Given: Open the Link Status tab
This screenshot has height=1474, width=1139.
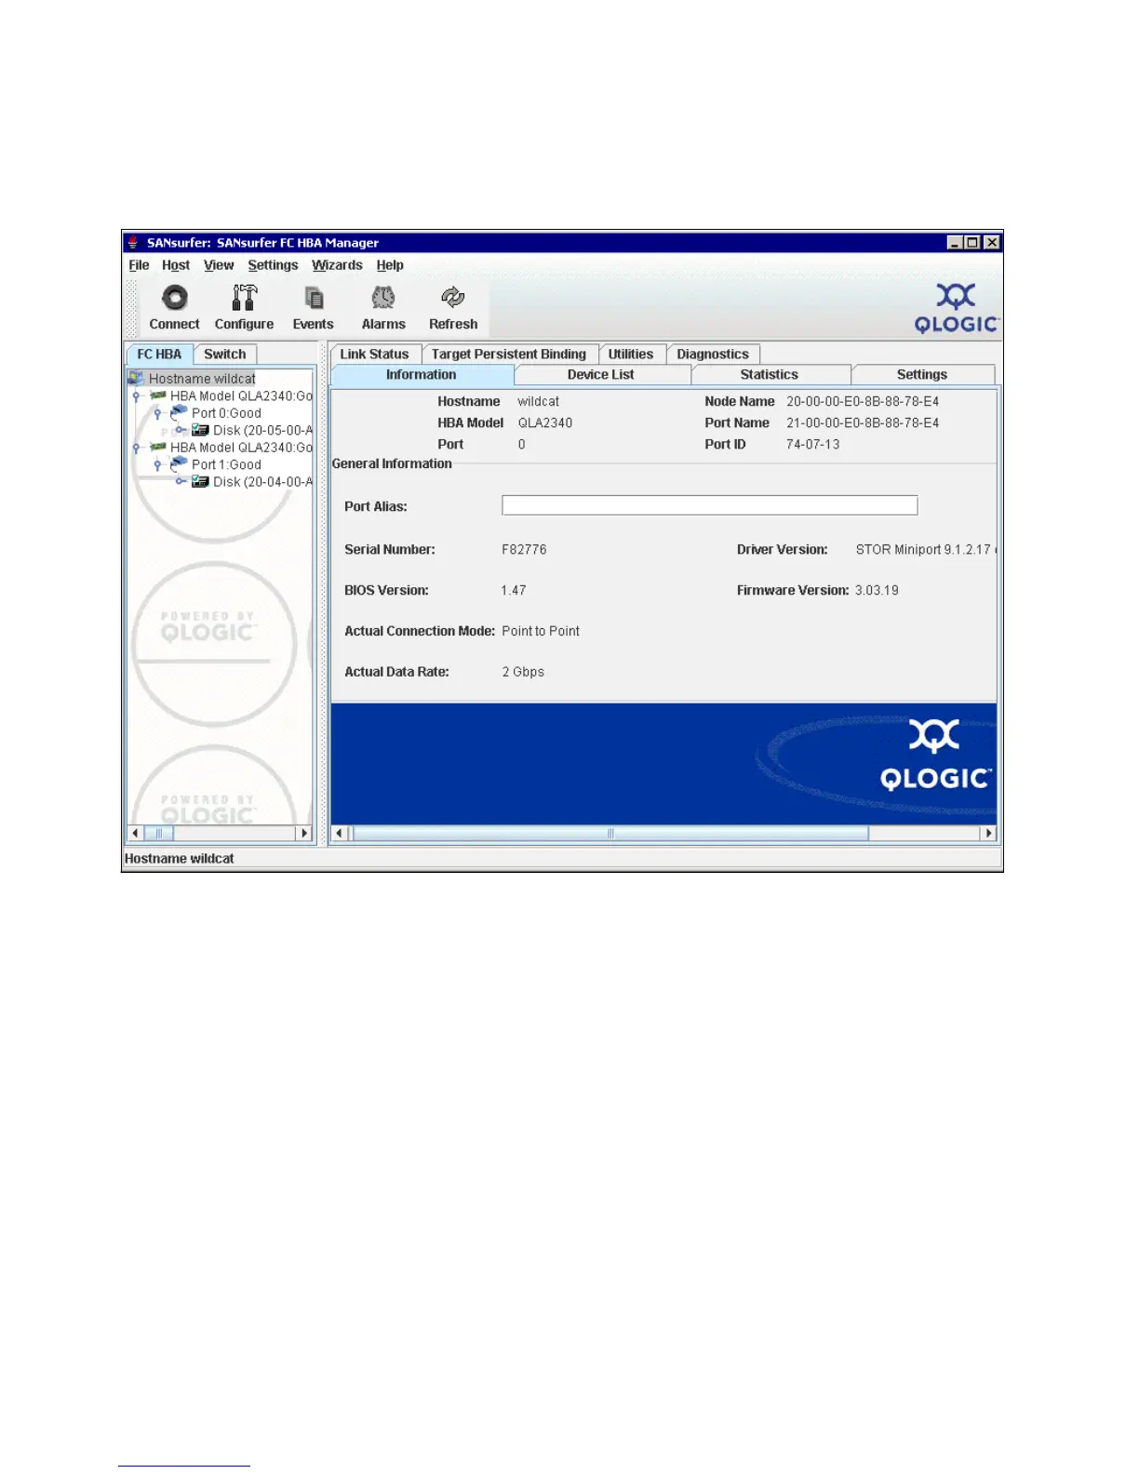Looking at the screenshot, I should pos(374,355).
